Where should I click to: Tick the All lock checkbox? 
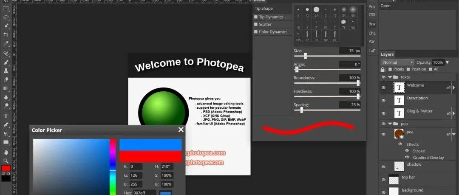point(430,69)
